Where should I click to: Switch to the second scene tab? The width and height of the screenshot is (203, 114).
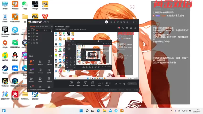(38, 27)
